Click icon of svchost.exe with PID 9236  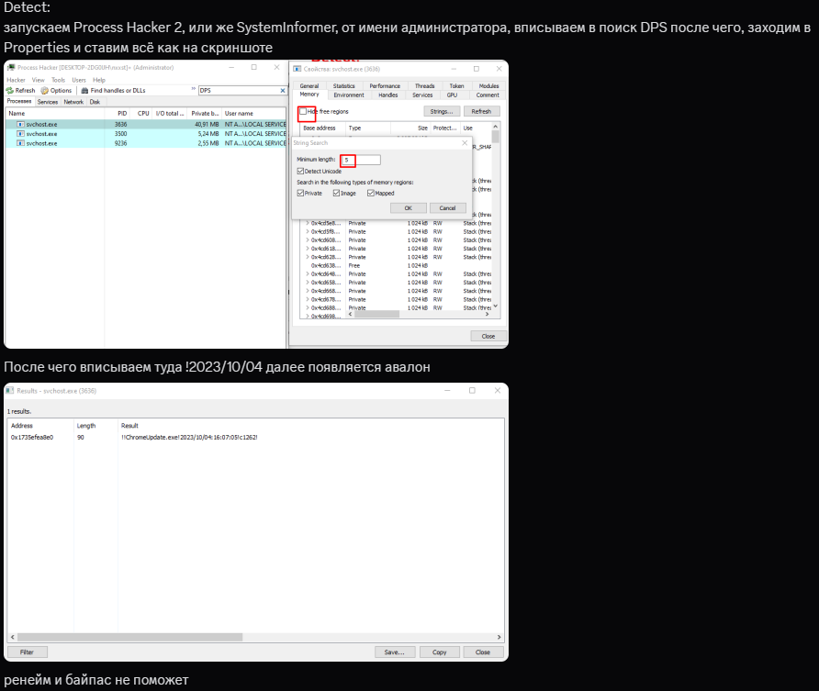pyautogui.click(x=20, y=143)
